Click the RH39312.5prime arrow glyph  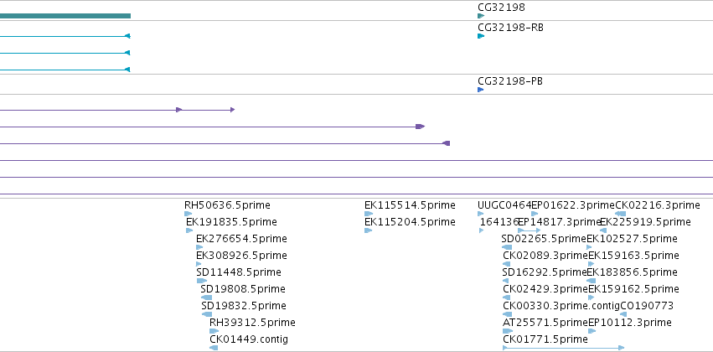coord(214,331)
